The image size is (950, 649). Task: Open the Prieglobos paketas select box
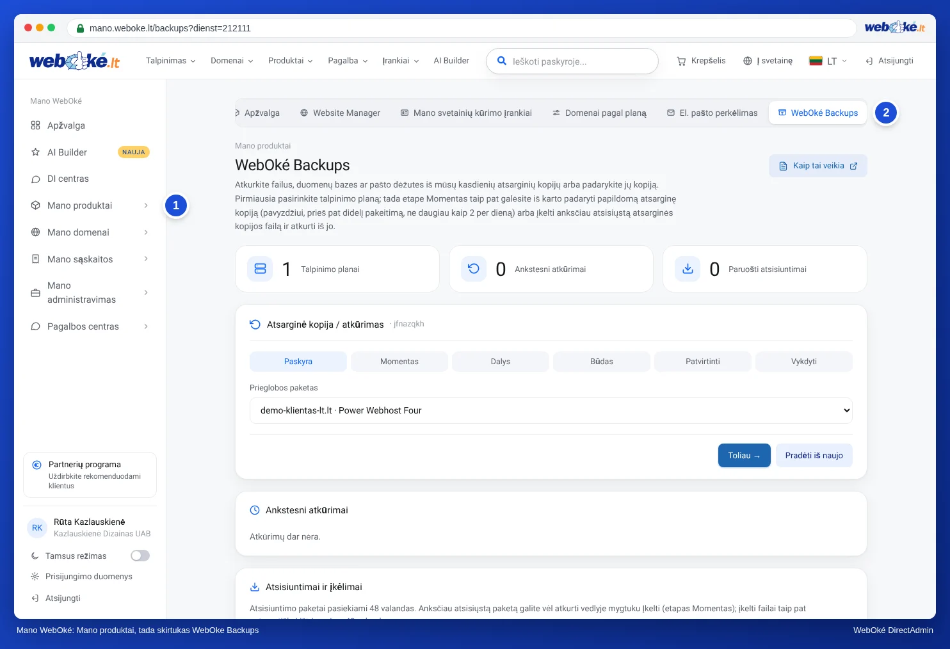(x=551, y=410)
